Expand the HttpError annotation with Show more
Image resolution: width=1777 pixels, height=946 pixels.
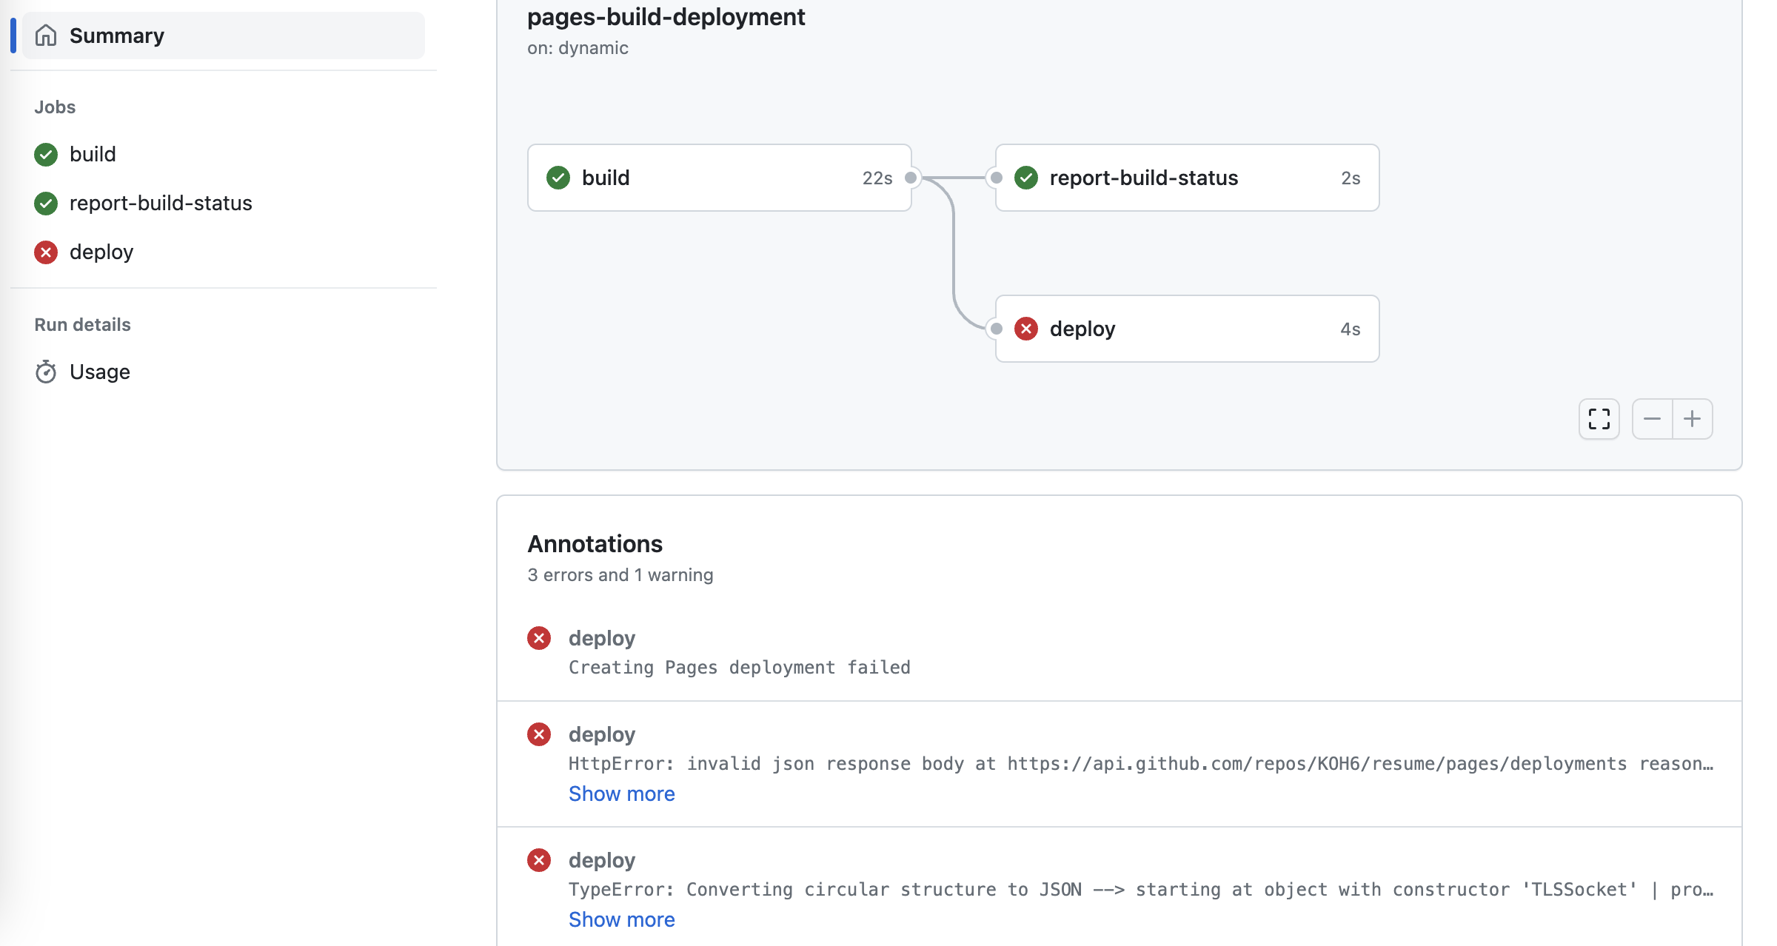621,794
